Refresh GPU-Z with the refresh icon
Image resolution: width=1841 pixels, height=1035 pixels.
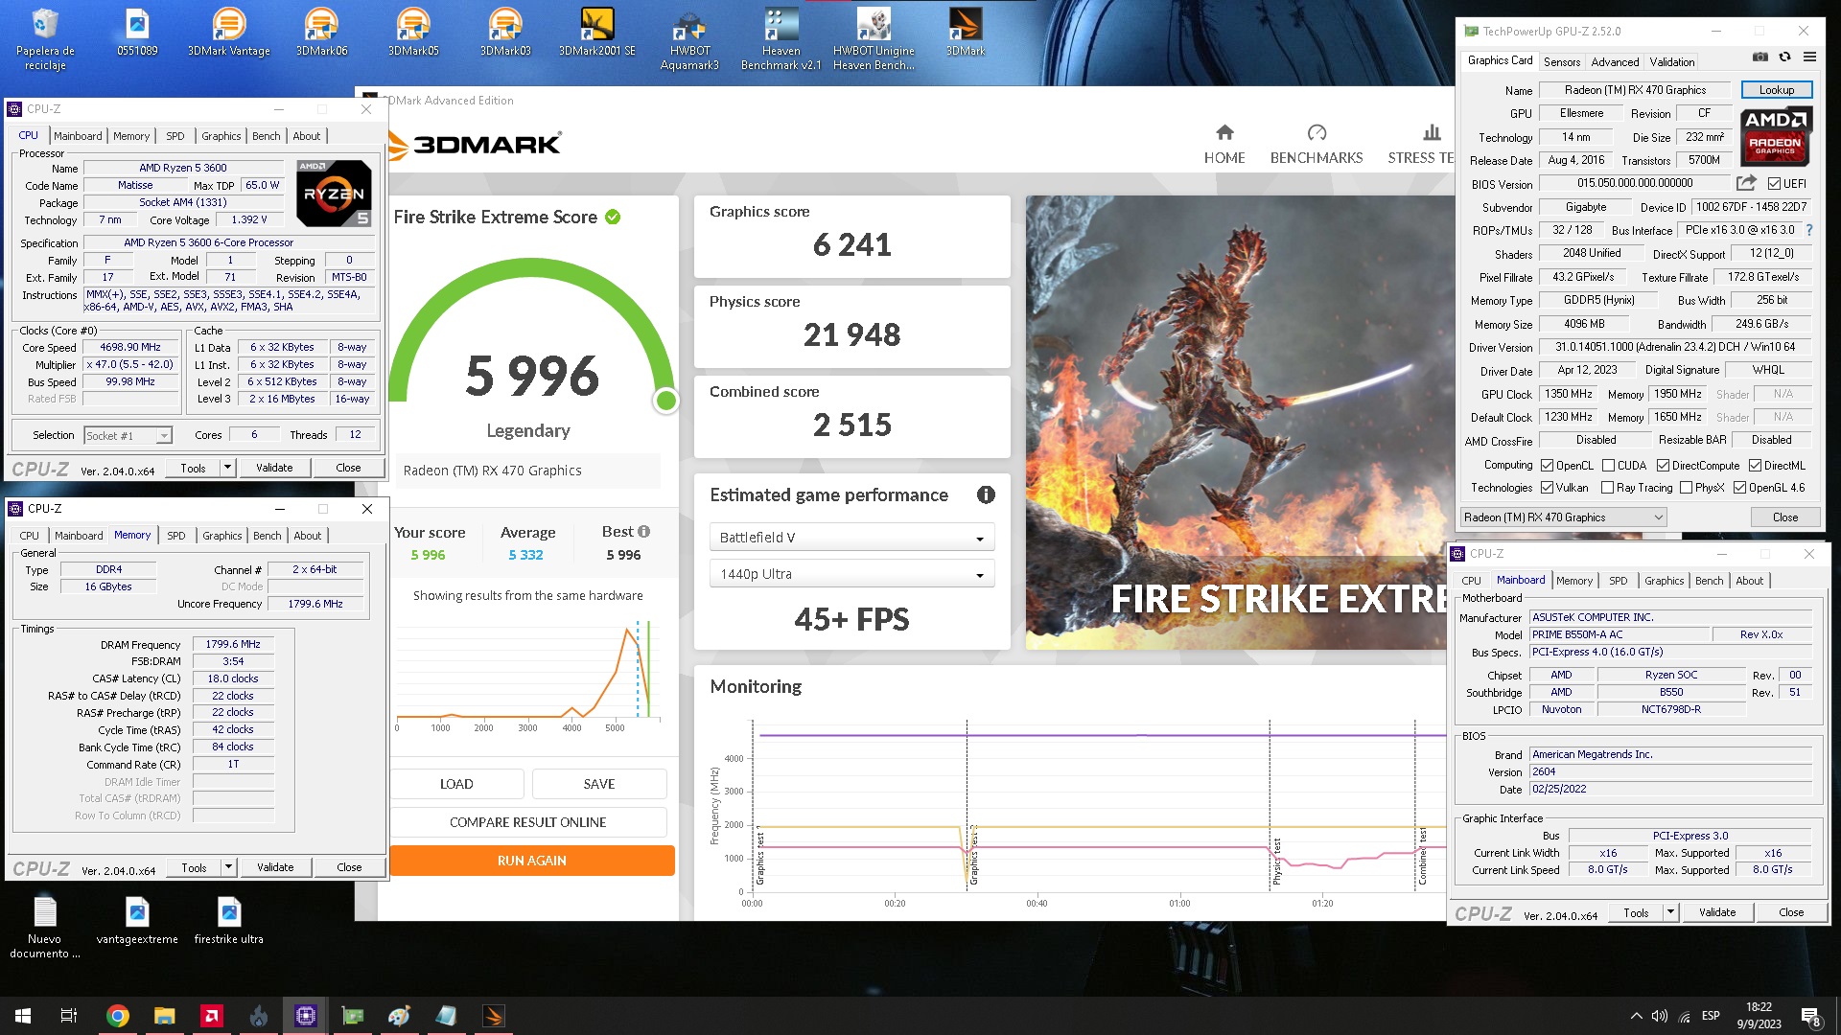pos(1784,57)
